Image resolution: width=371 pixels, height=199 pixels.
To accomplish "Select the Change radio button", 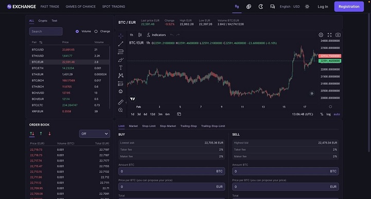I will [x=96, y=31].
